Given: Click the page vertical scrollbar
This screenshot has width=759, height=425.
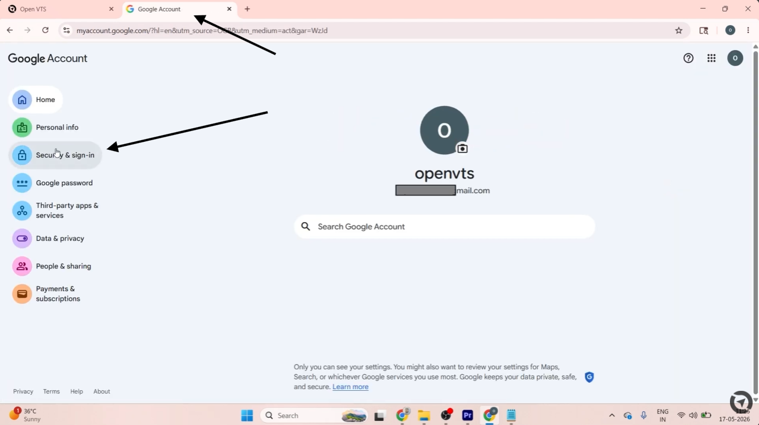Looking at the screenshot, I should [x=756, y=222].
